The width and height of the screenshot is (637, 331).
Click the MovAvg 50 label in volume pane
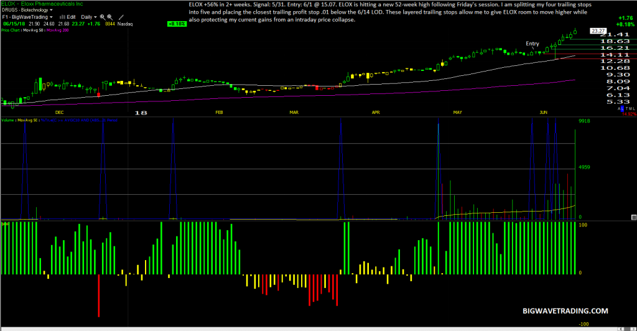pyautogui.click(x=27, y=120)
